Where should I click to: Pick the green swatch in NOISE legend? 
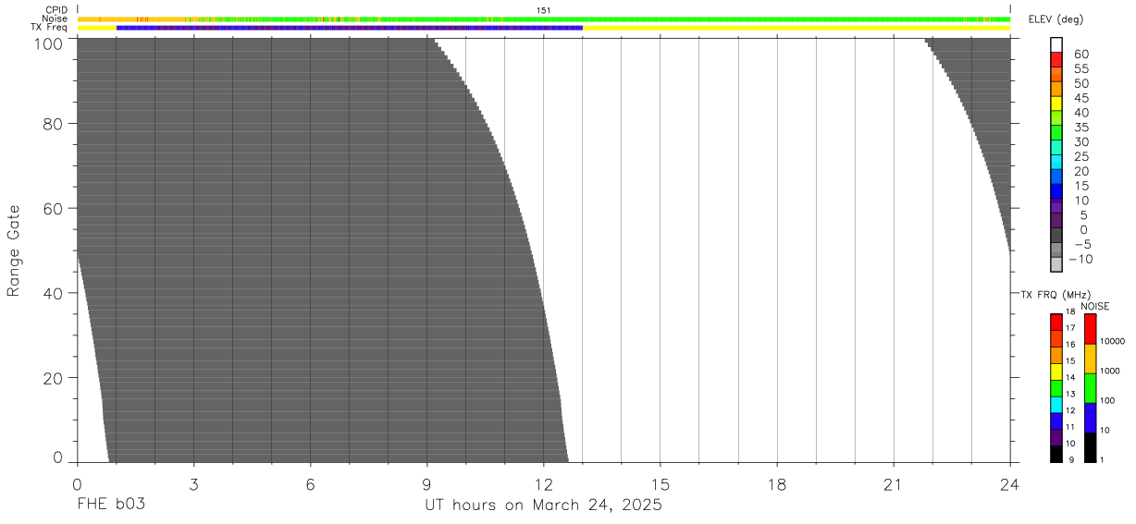pos(1090,388)
